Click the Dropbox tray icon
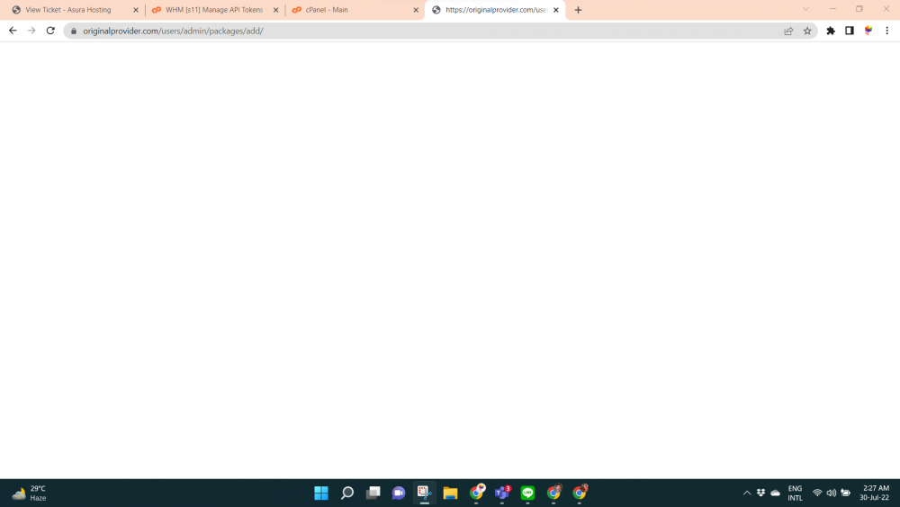The width and height of the screenshot is (900, 507). point(761,493)
